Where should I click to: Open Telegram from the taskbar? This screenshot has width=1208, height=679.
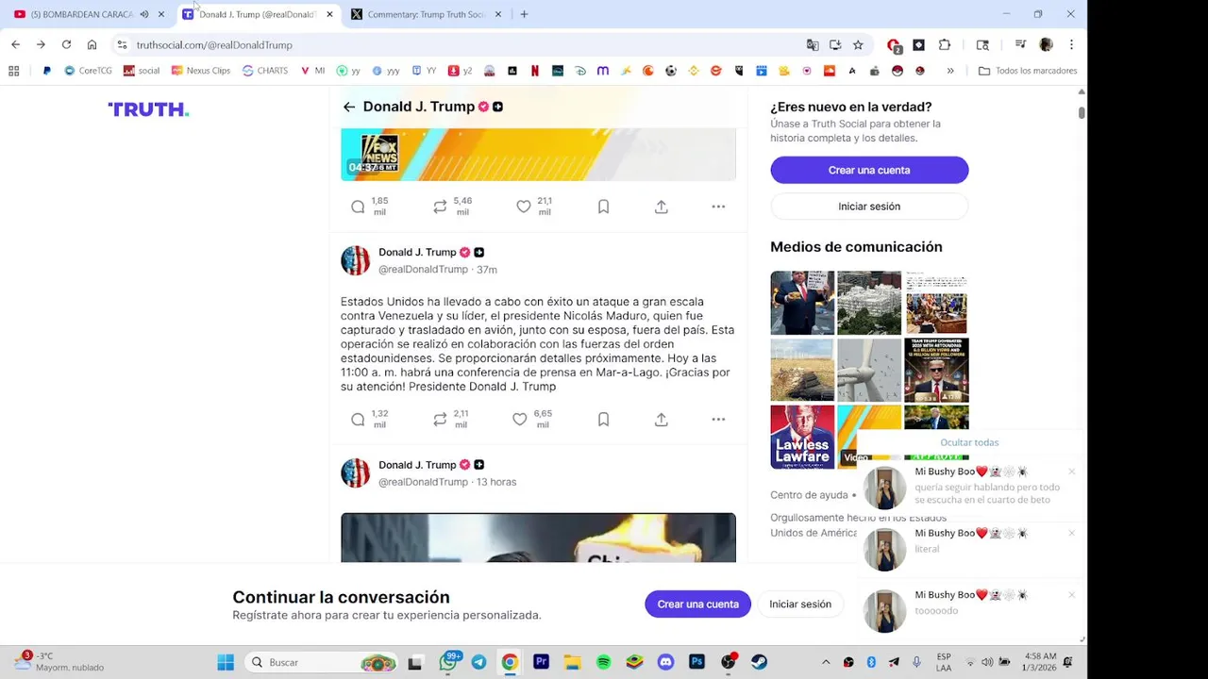coord(478,662)
